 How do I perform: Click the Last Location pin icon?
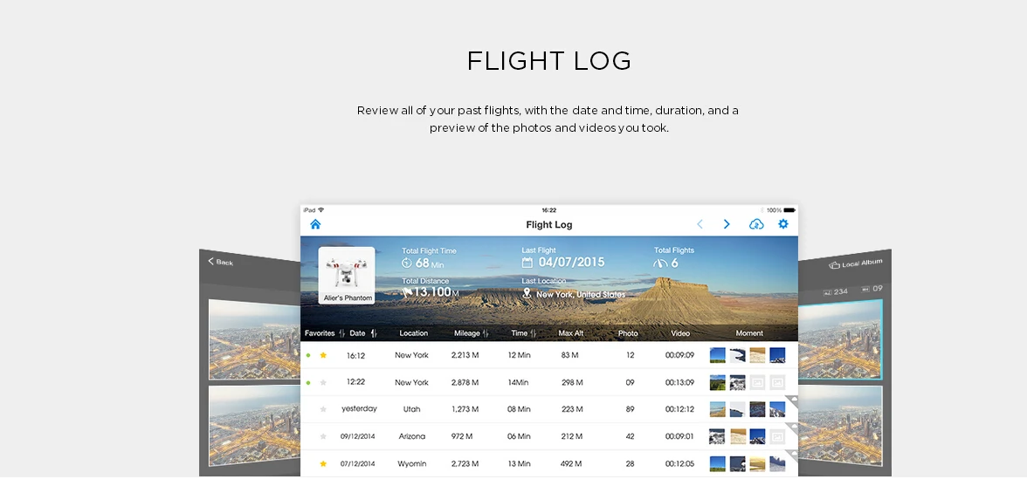point(527,294)
